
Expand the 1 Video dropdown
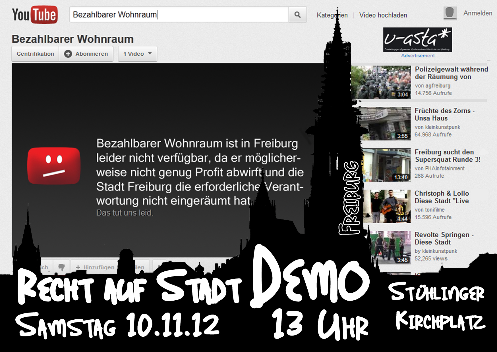138,54
